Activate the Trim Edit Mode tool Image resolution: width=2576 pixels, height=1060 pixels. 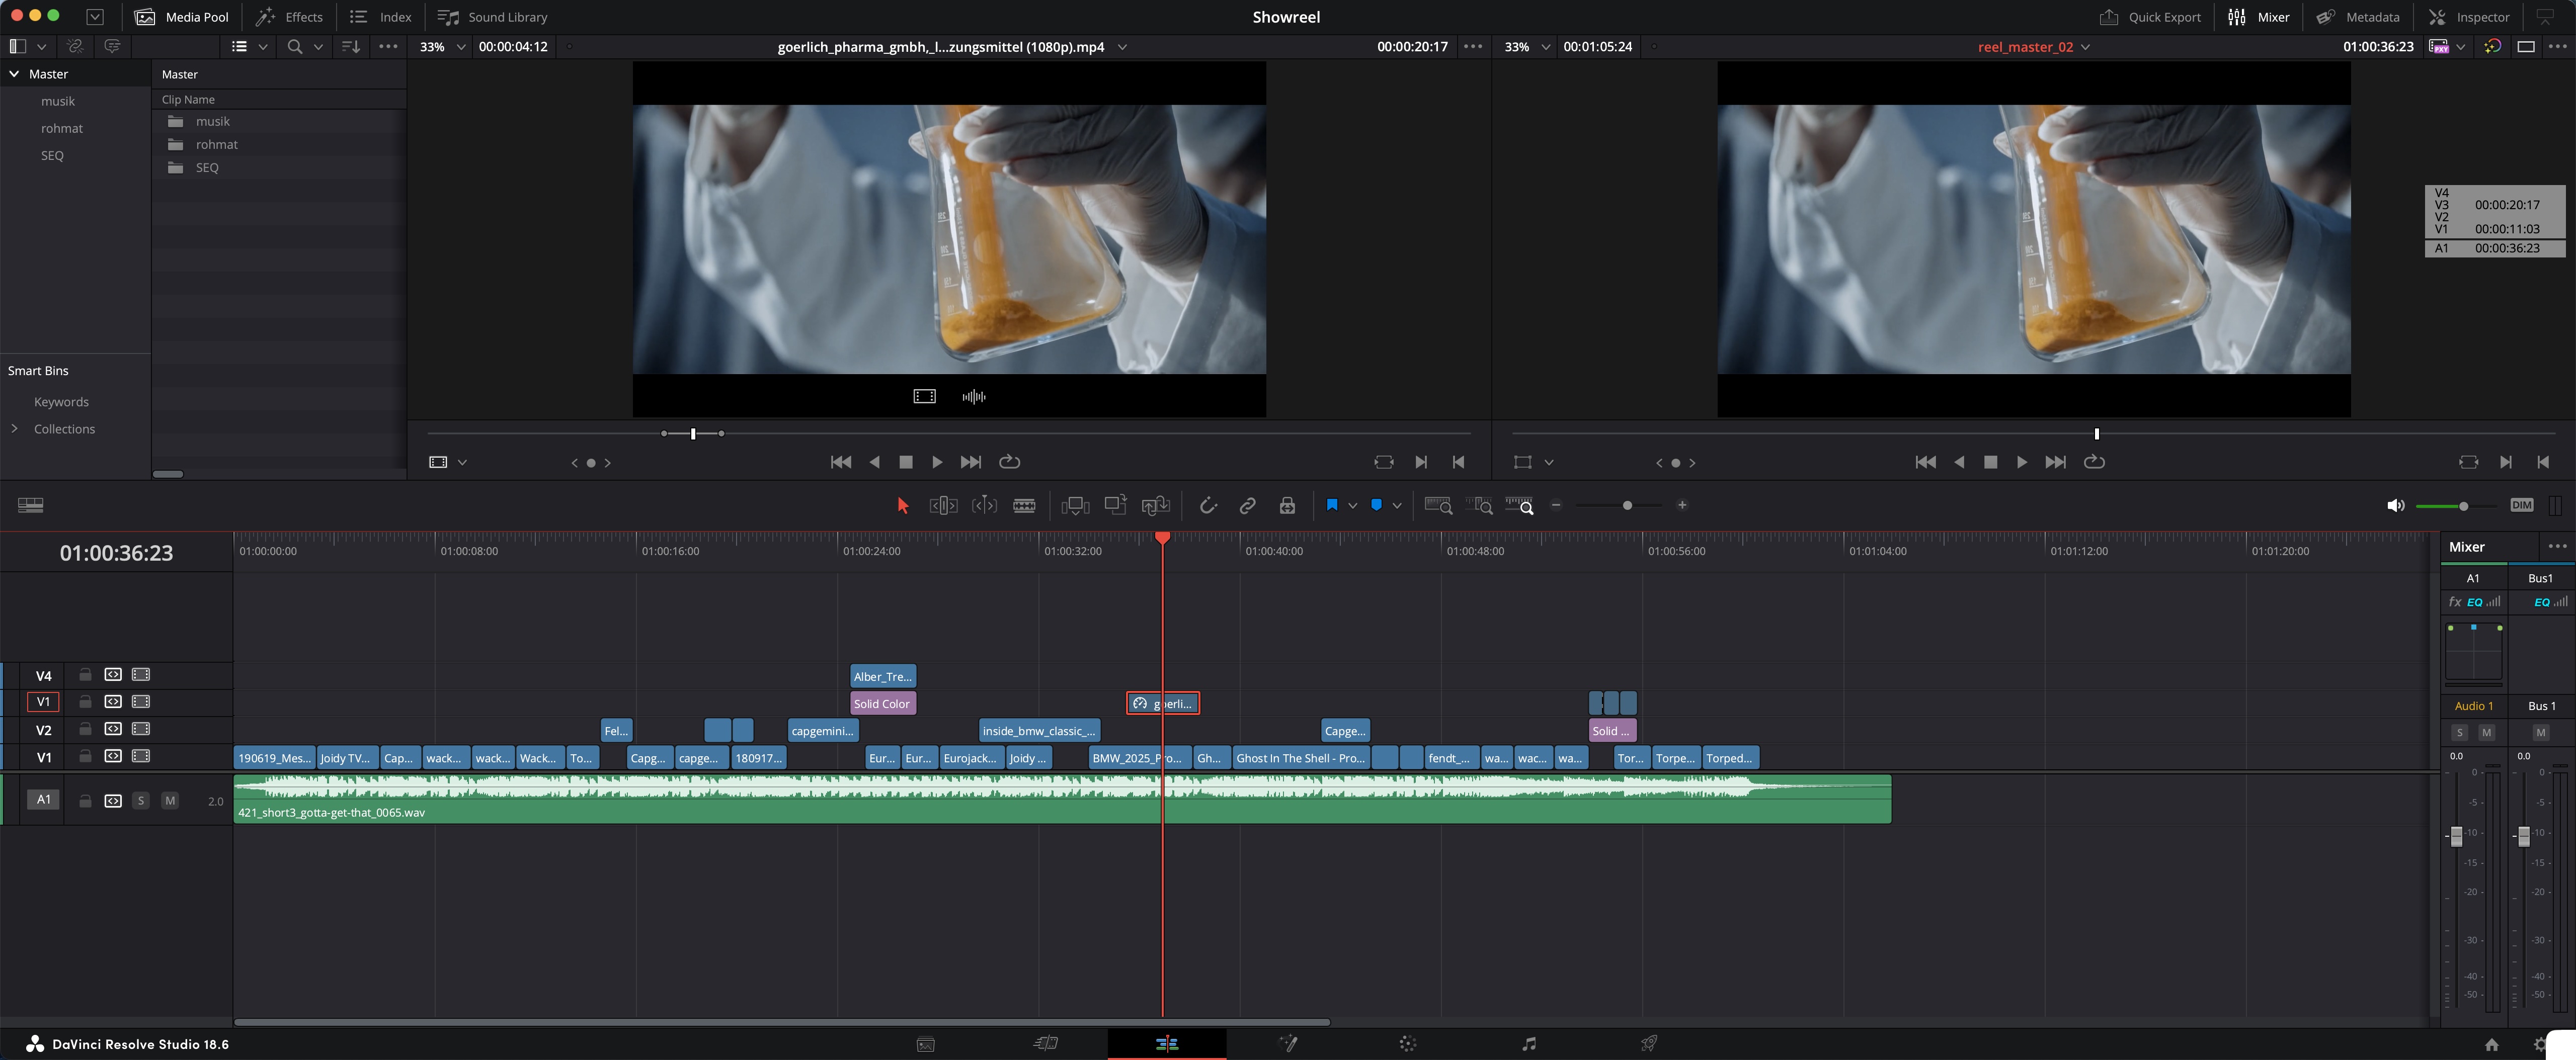pos(943,505)
